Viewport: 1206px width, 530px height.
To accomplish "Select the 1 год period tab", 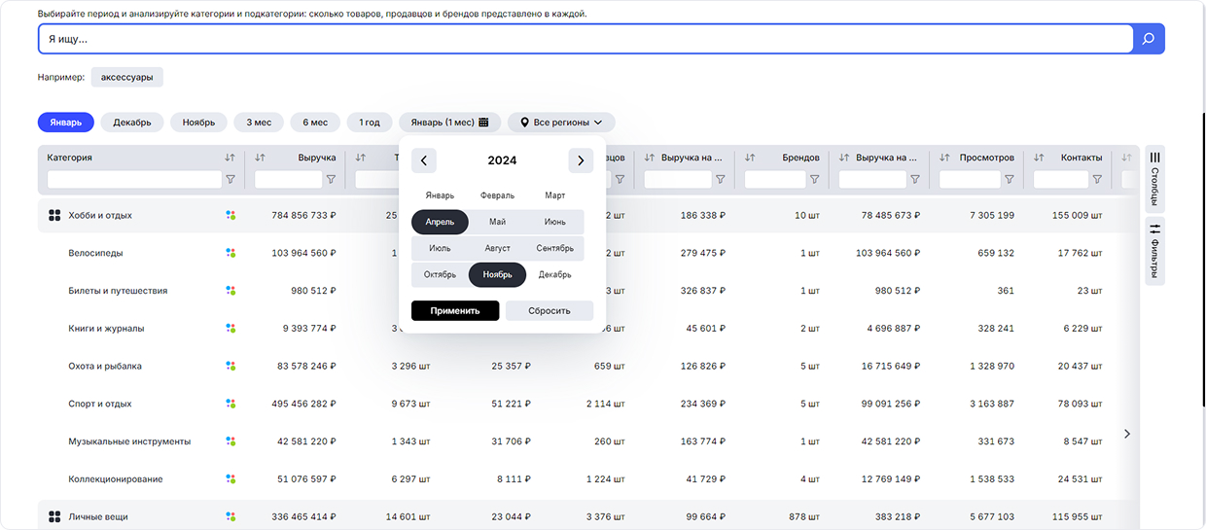I will [x=369, y=123].
